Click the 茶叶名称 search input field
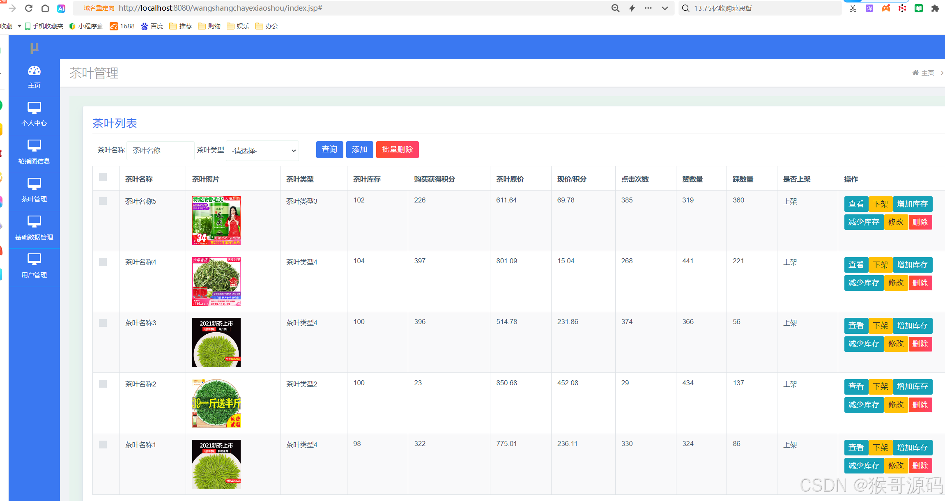This screenshot has width=945, height=501. 160,151
